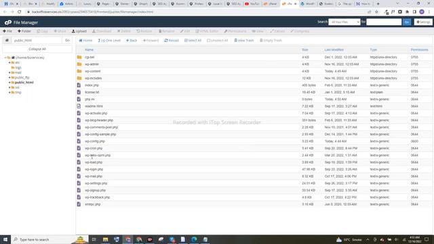Click the Windows Start button
The width and height of the screenshot is (434, 244).
[x=5, y=239]
